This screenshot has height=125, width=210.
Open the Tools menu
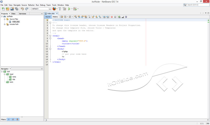54,5
